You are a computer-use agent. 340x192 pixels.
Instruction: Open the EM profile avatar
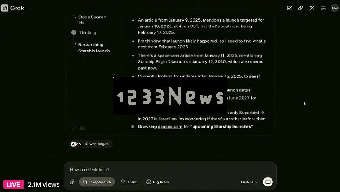[334, 8]
